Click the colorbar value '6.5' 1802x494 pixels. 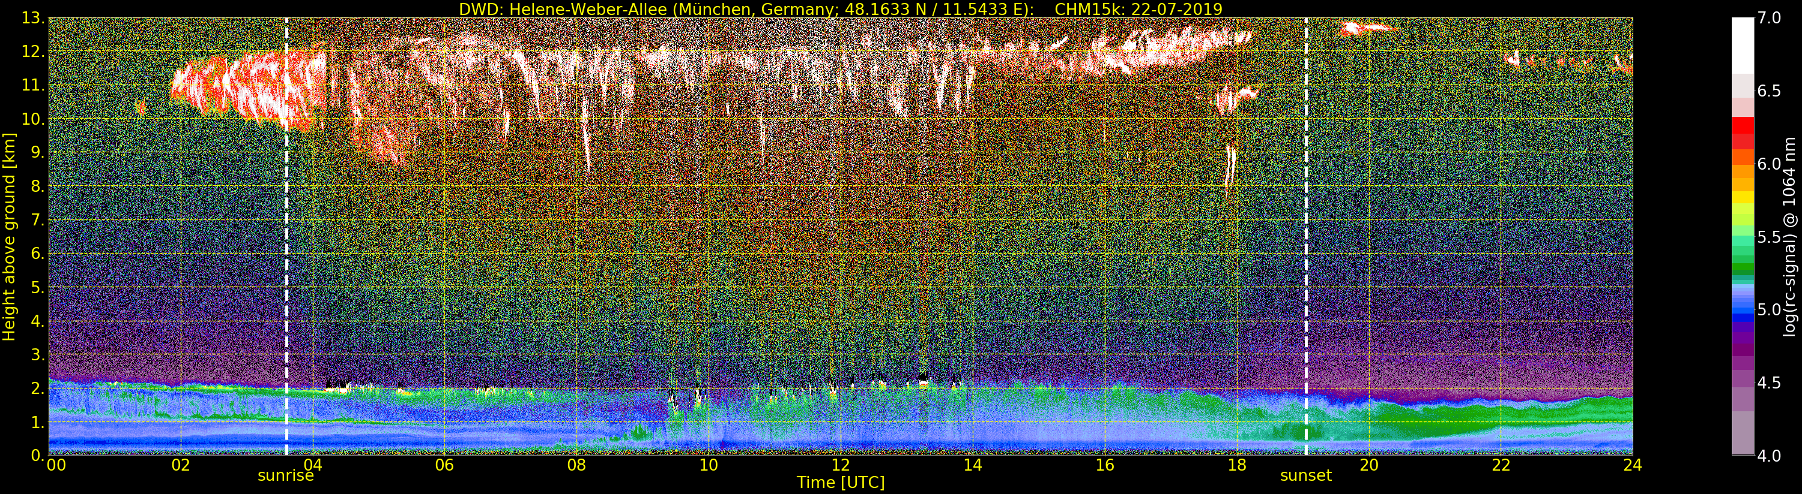pos(1769,91)
